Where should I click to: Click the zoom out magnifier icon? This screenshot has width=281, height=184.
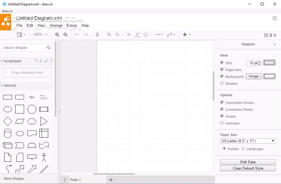click(x=65, y=35)
